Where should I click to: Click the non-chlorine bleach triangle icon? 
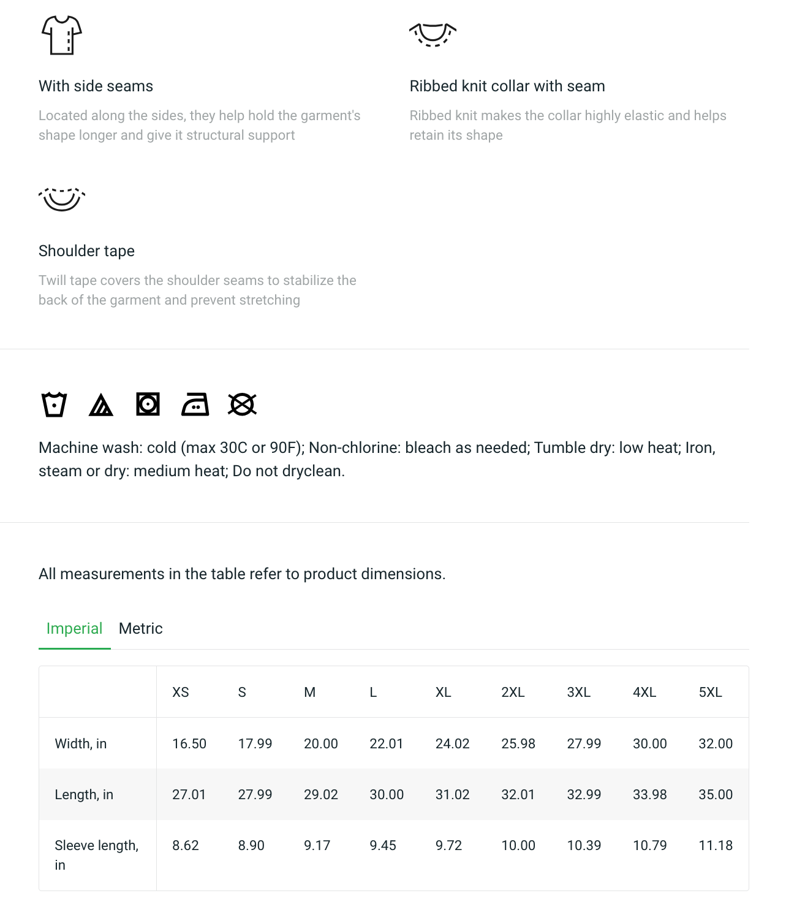pos(101,405)
